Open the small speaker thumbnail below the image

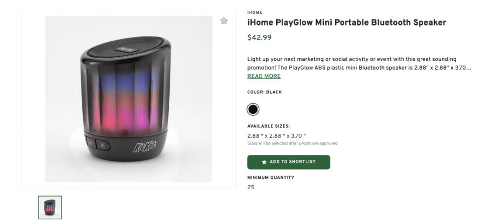point(50,207)
